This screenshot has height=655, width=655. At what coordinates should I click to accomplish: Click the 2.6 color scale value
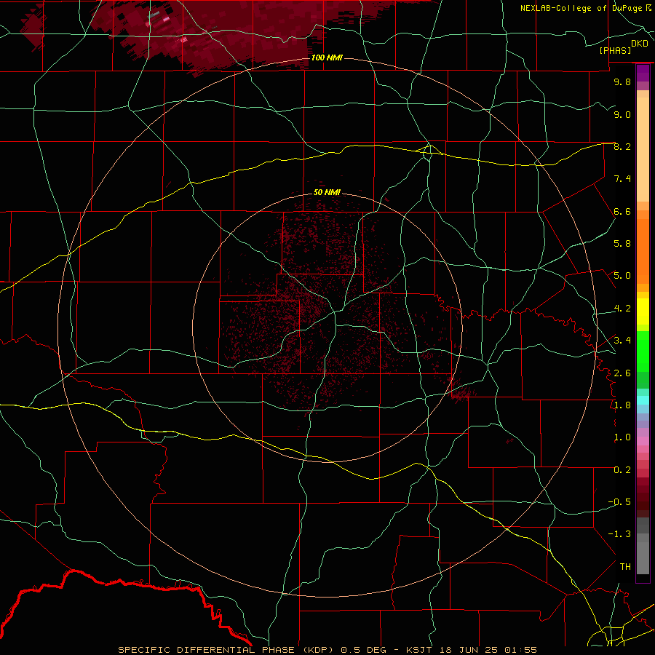tap(622, 373)
